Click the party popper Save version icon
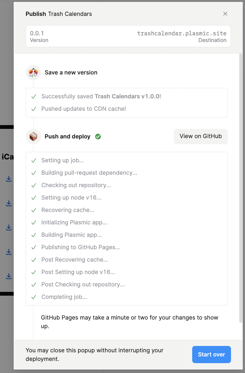 coord(33,73)
